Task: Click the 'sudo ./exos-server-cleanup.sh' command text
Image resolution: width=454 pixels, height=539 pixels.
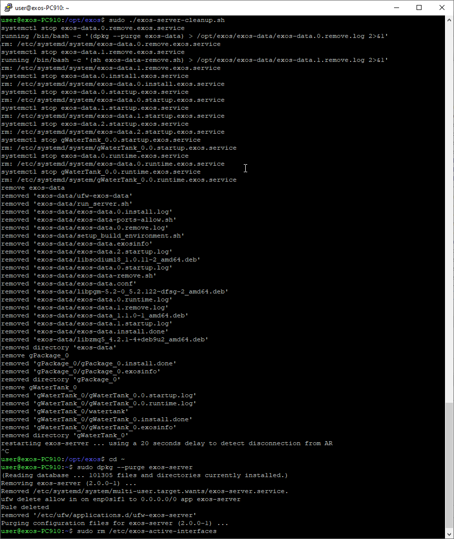Action: pyautogui.click(x=166, y=20)
